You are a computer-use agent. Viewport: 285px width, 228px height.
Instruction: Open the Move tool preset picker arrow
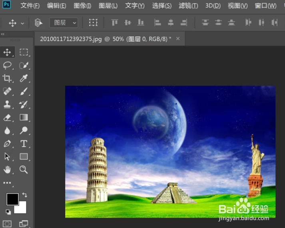[22, 24]
